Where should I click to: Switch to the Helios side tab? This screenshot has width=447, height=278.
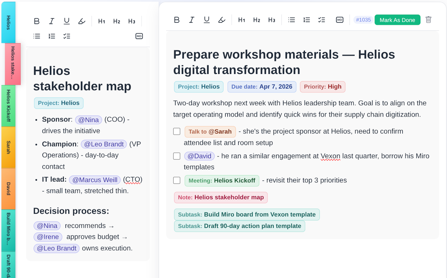click(x=8, y=23)
